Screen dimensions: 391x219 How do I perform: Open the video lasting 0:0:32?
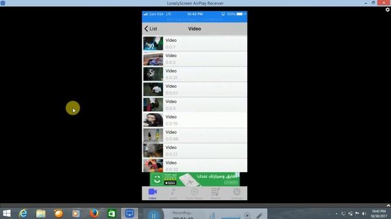coord(195,165)
